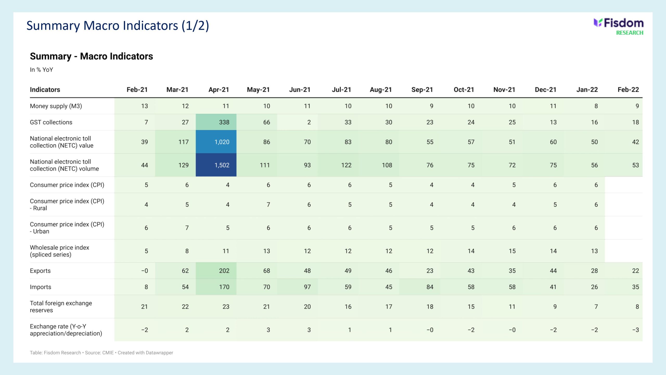666x375 pixels.
Task: Click the Created with Datawrapper footer text
Action: (145, 353)
